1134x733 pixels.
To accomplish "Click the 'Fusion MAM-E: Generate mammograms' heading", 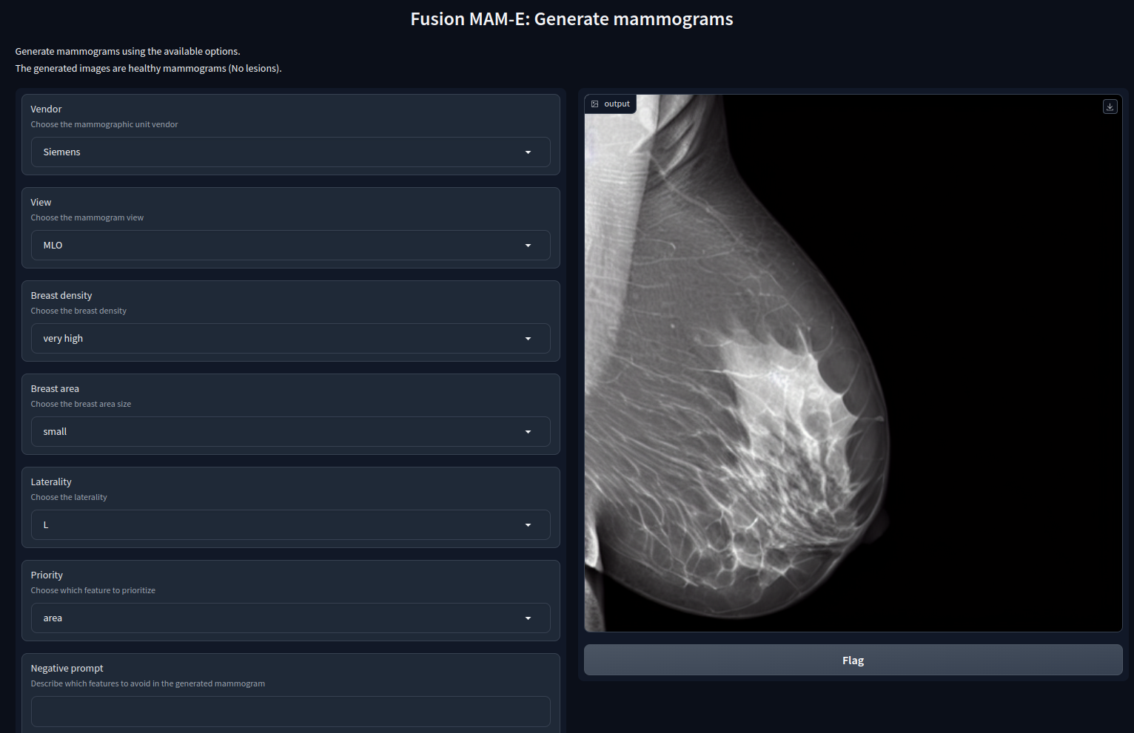I will coord(571,19).
